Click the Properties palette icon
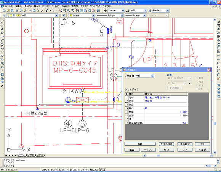Viewport: 221px width, 172px height. (x=77, y=11)
